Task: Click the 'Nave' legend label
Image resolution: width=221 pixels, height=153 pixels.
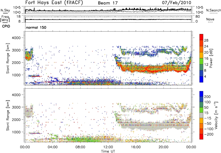Action: (210, 19)
